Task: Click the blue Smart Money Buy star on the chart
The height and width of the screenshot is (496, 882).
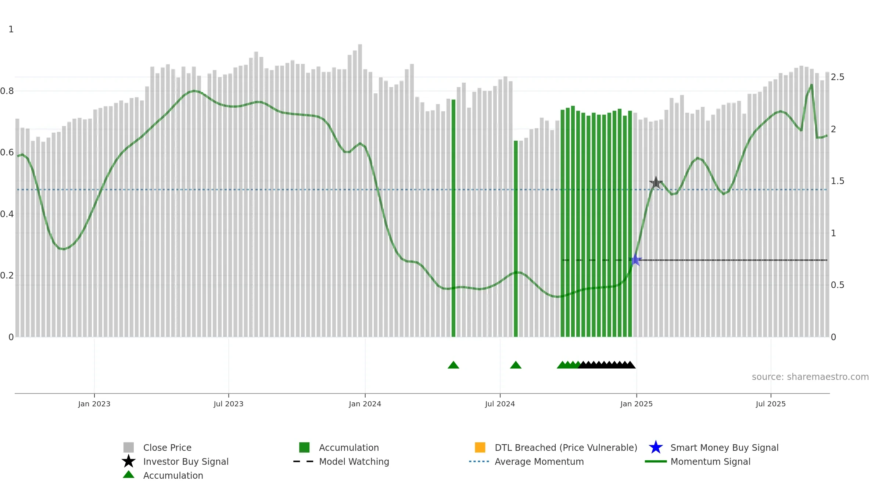Action: pyautogui.click(x=635, y=260)
